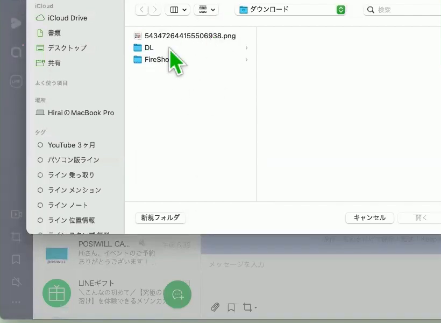Open the ダウンロード folder location popup

click(x=290, y=10)
